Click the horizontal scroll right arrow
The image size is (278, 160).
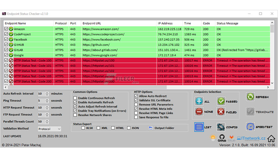click(268, 87)
